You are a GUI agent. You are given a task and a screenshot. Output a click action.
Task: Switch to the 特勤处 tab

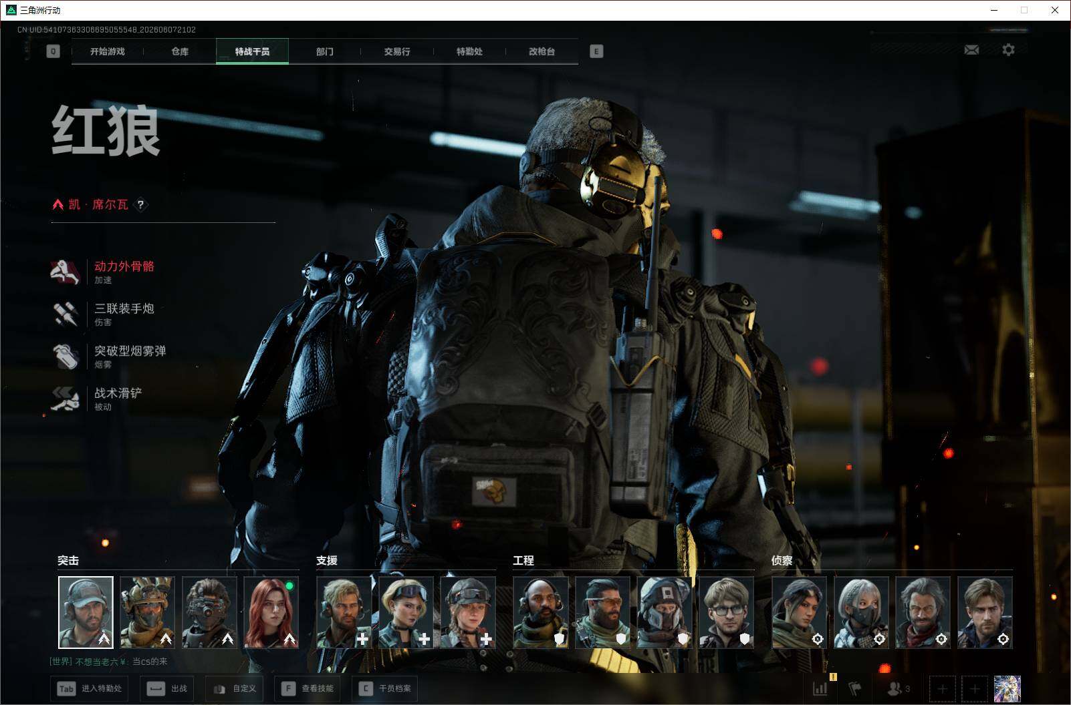(x=469, y=51)
